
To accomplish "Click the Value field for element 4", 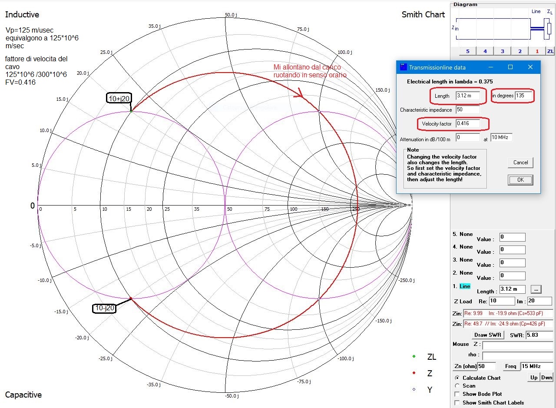I will (x=512, y=250).
